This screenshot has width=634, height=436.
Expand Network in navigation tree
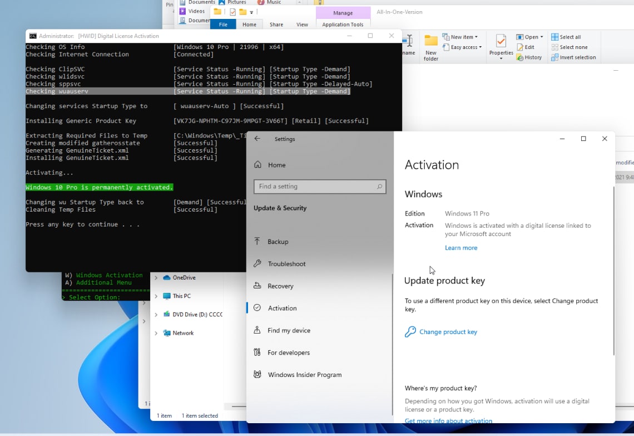click(x=156, y=333)
